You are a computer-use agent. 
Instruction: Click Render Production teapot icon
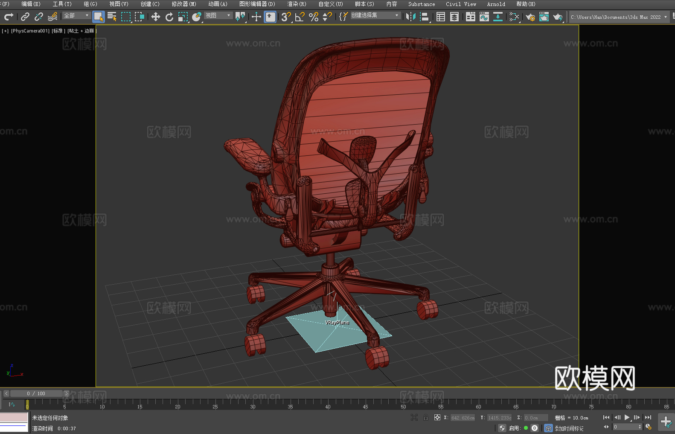[x=558, y=17]
